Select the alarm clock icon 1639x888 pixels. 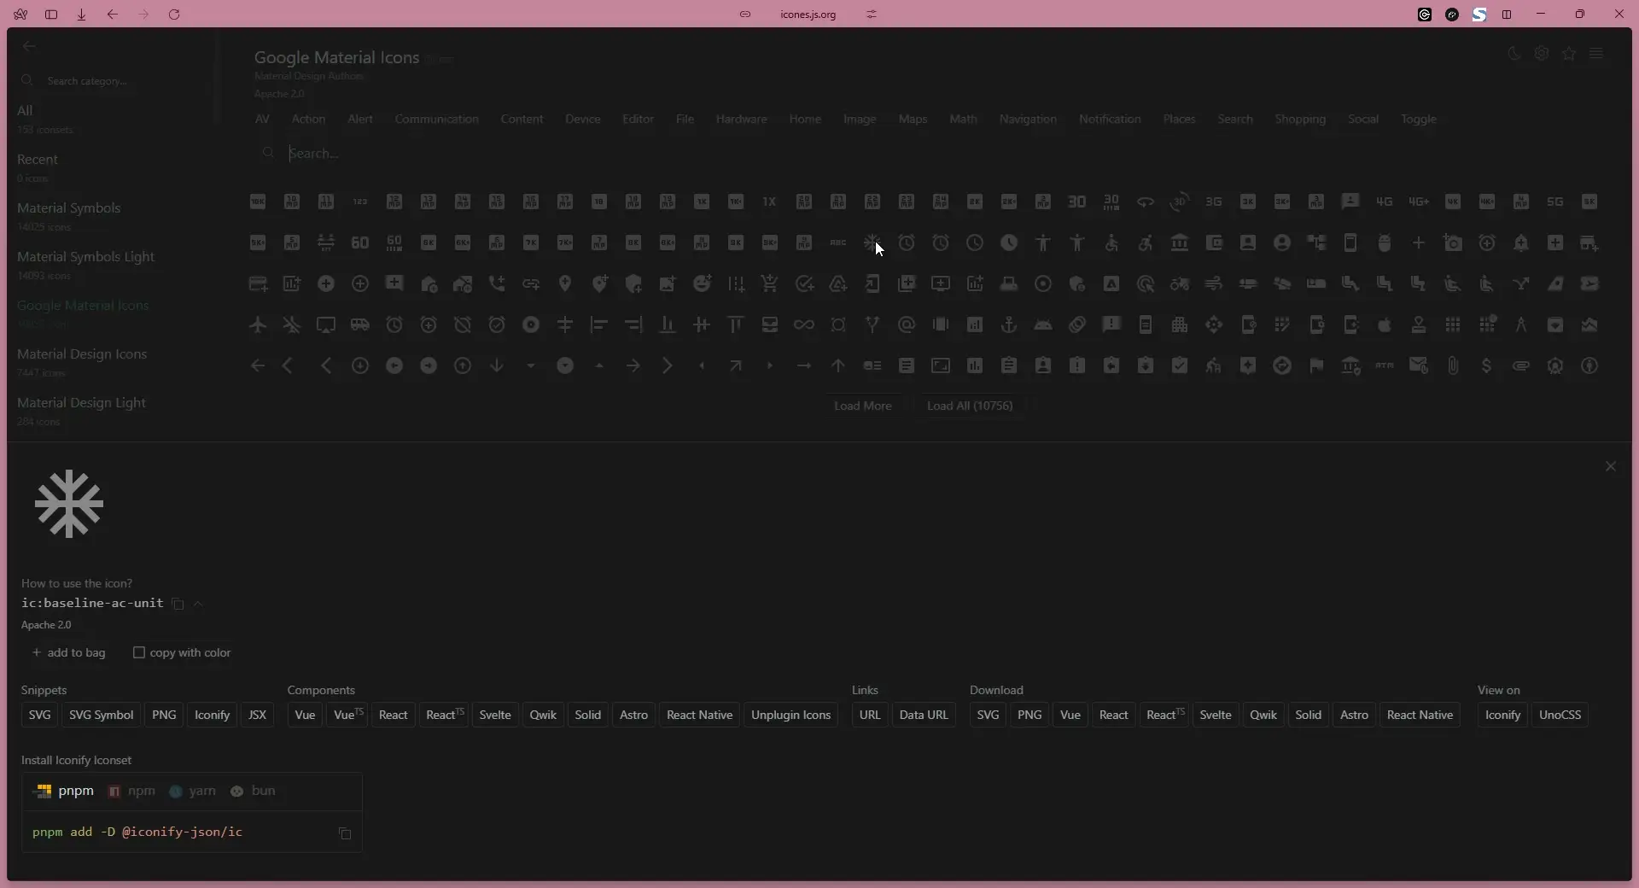[x=394, y=324]
